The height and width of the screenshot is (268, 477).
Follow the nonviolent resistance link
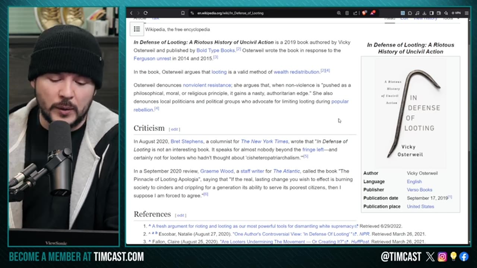tap(207, 85)
